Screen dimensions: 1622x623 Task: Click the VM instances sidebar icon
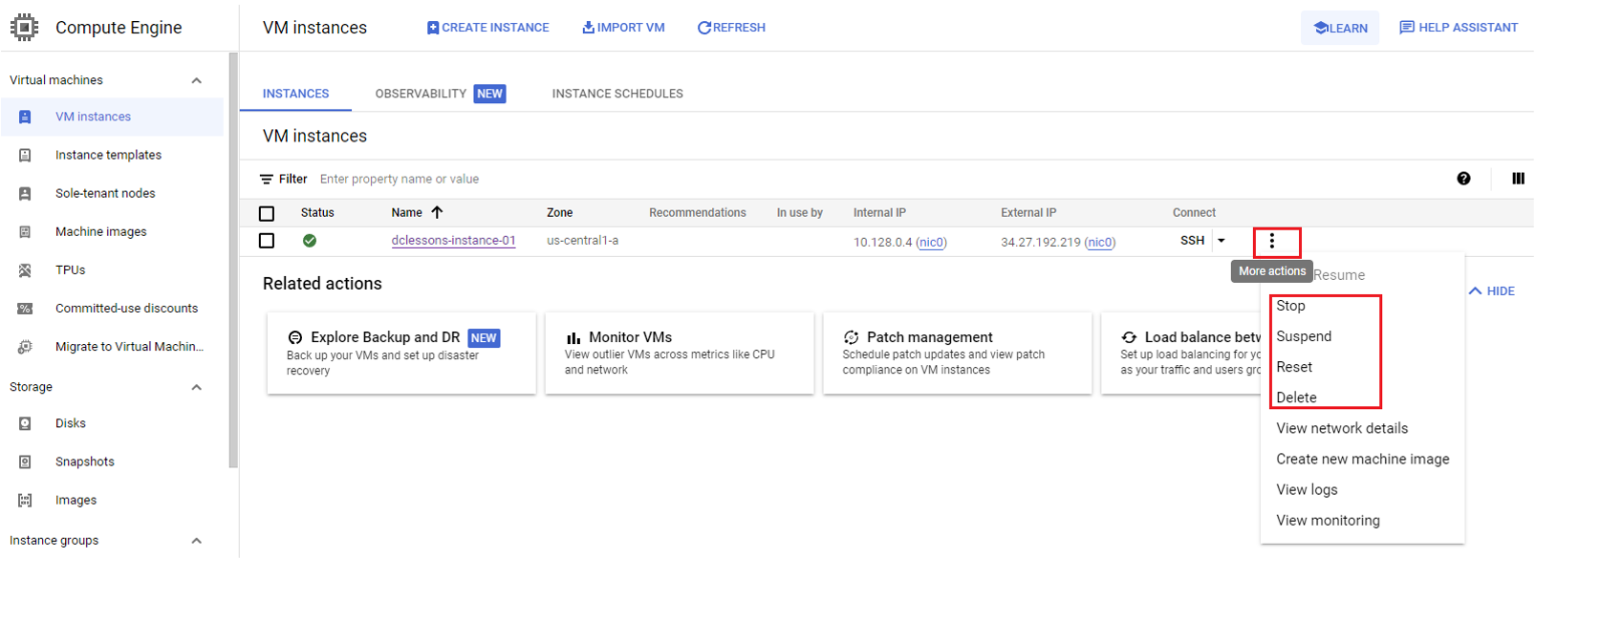[25, 117]
